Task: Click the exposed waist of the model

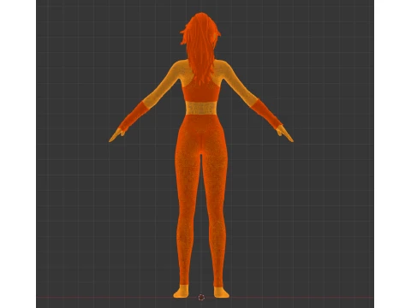Action: (201, 108)
